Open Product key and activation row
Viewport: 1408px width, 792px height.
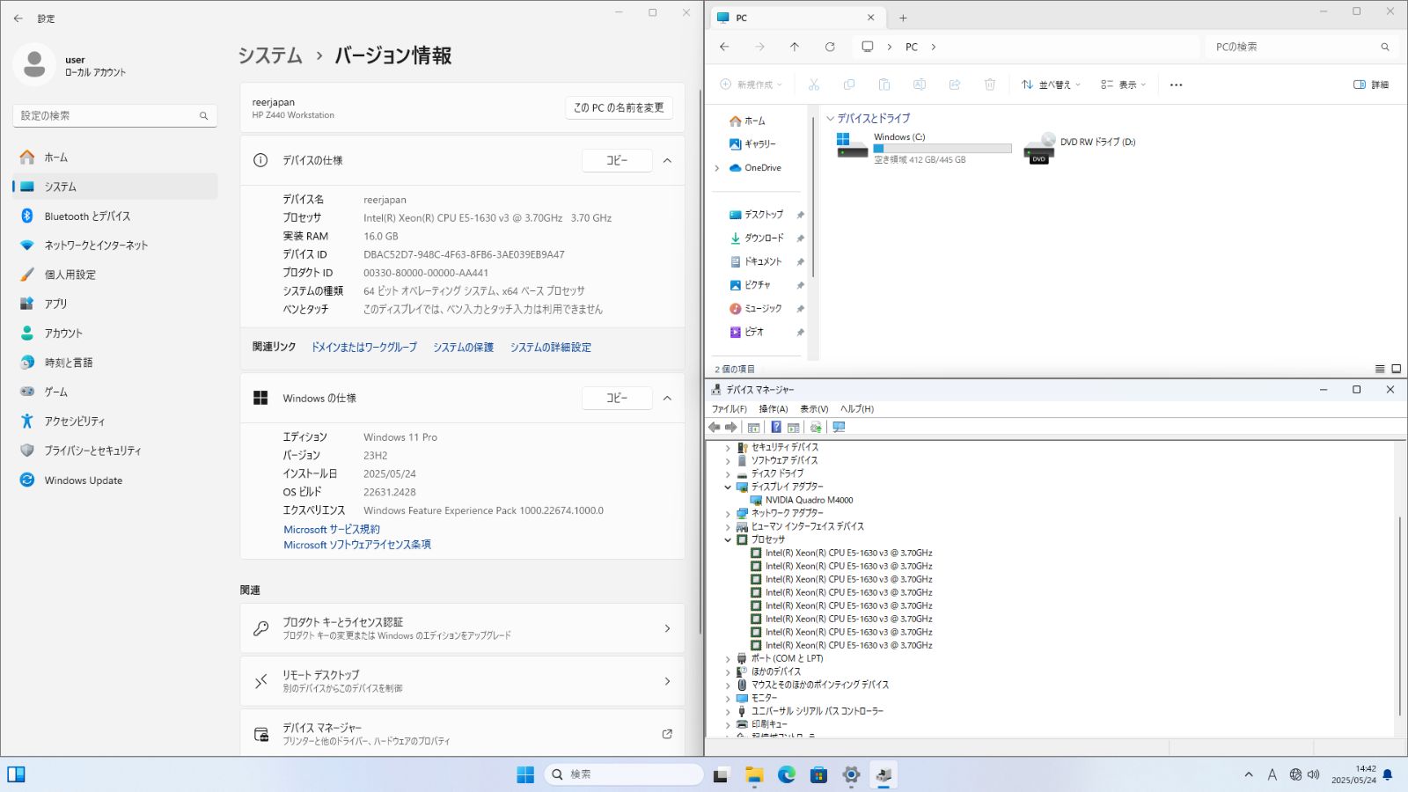coord(462,628)
